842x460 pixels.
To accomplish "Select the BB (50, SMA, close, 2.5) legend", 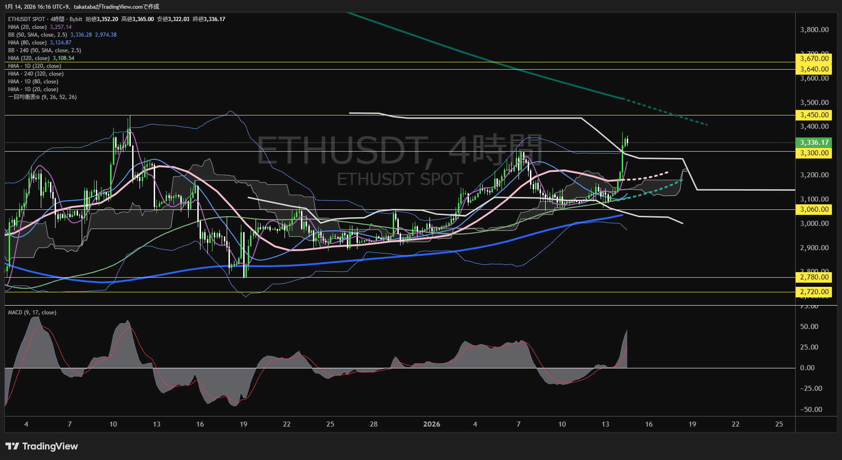I will click(x=38, y=35).
